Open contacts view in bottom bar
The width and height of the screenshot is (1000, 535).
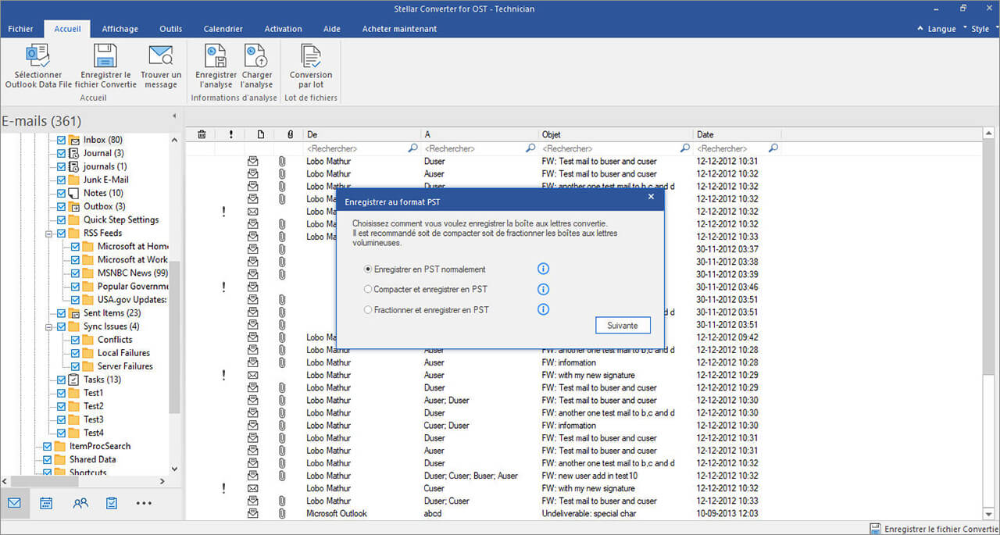(80, 503)
